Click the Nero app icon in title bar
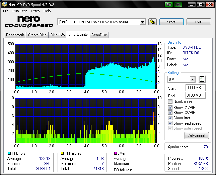This screenshot has height=175, width=216. (x=4, y=4)
